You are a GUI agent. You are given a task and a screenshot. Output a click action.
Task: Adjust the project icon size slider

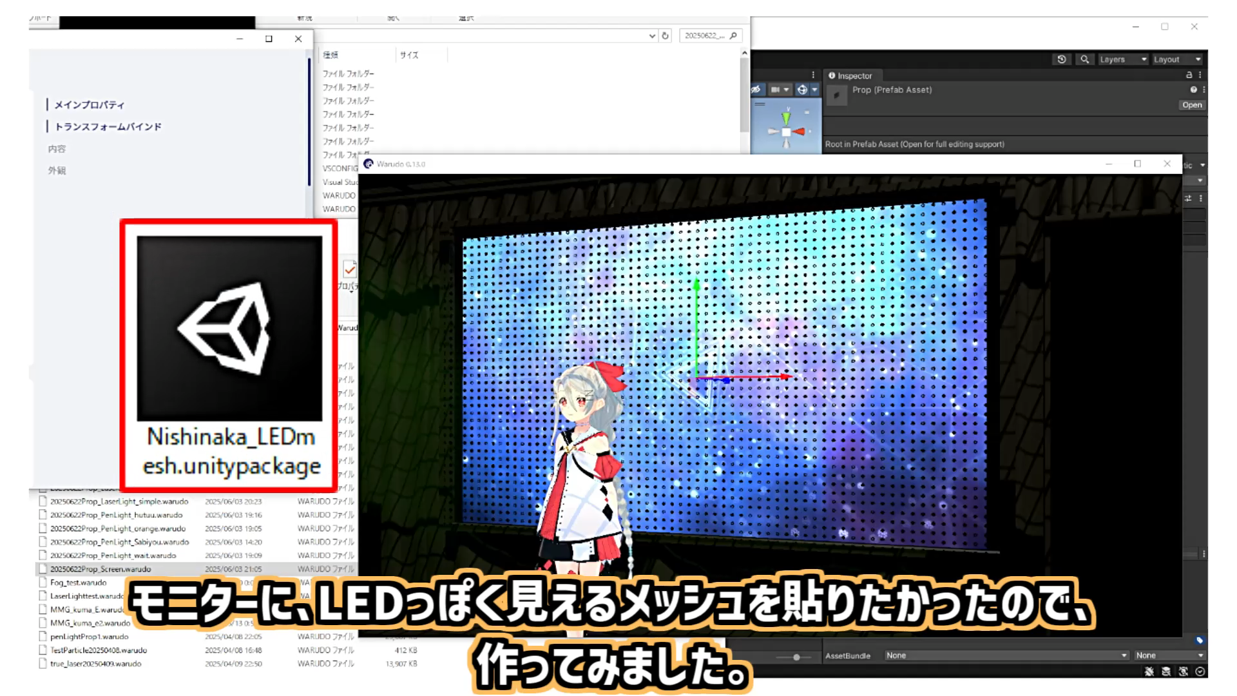coord(796,657)
